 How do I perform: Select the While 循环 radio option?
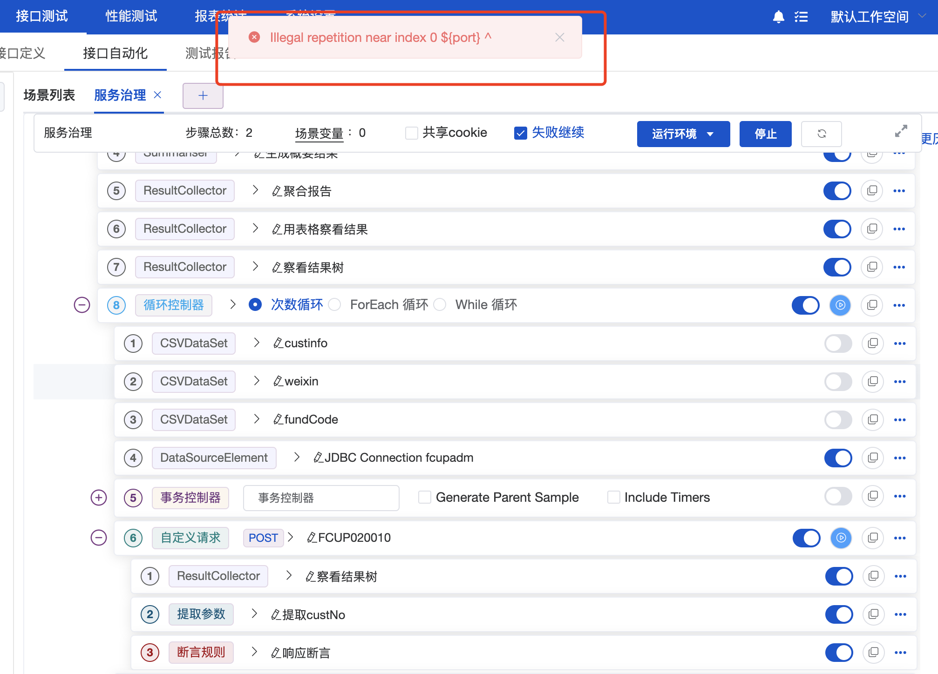440,304
